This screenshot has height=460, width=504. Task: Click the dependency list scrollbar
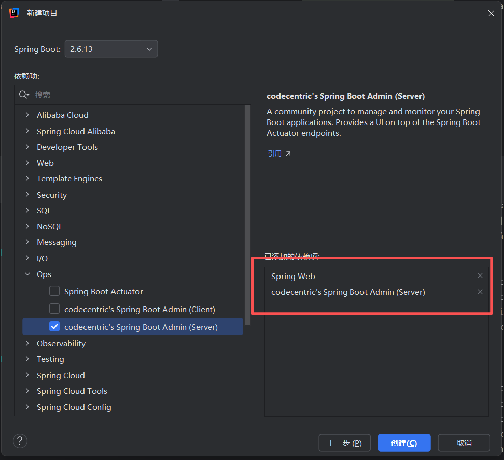247,215
